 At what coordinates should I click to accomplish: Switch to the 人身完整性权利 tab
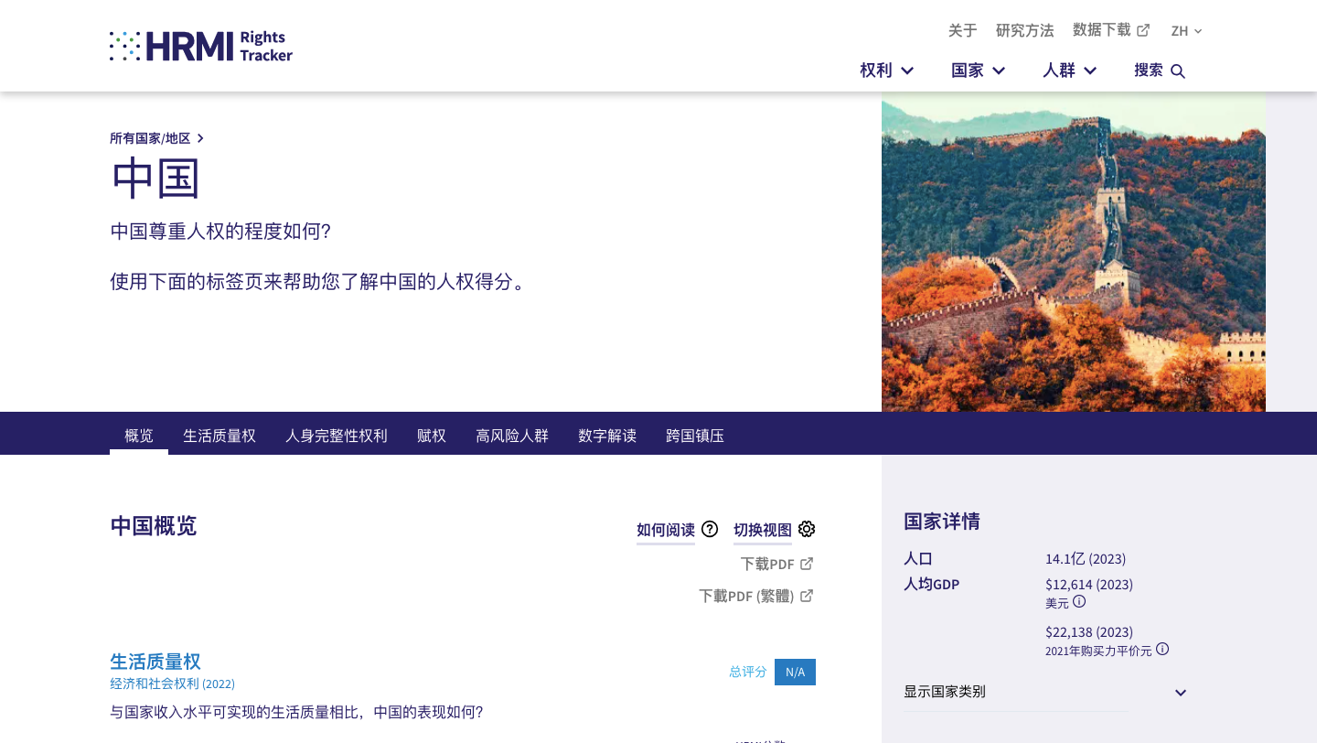tap(337, 436)
